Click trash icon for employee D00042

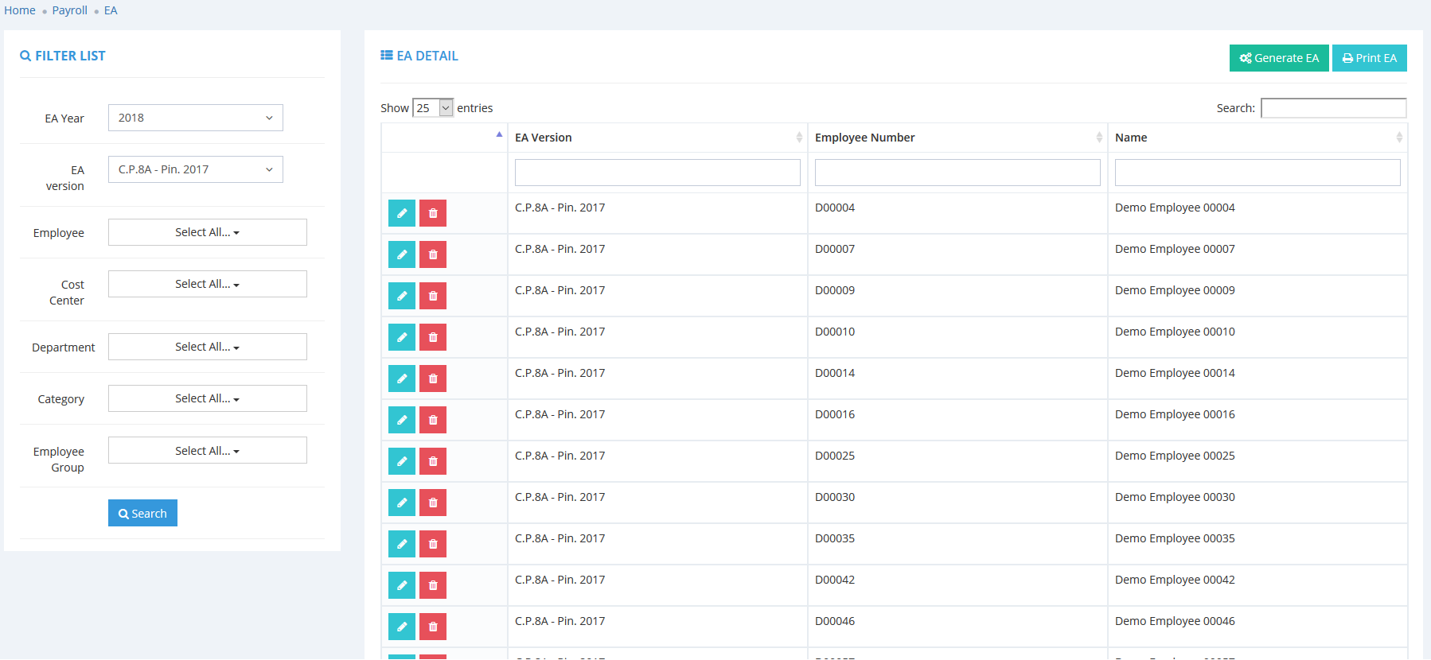coord(433,585)
